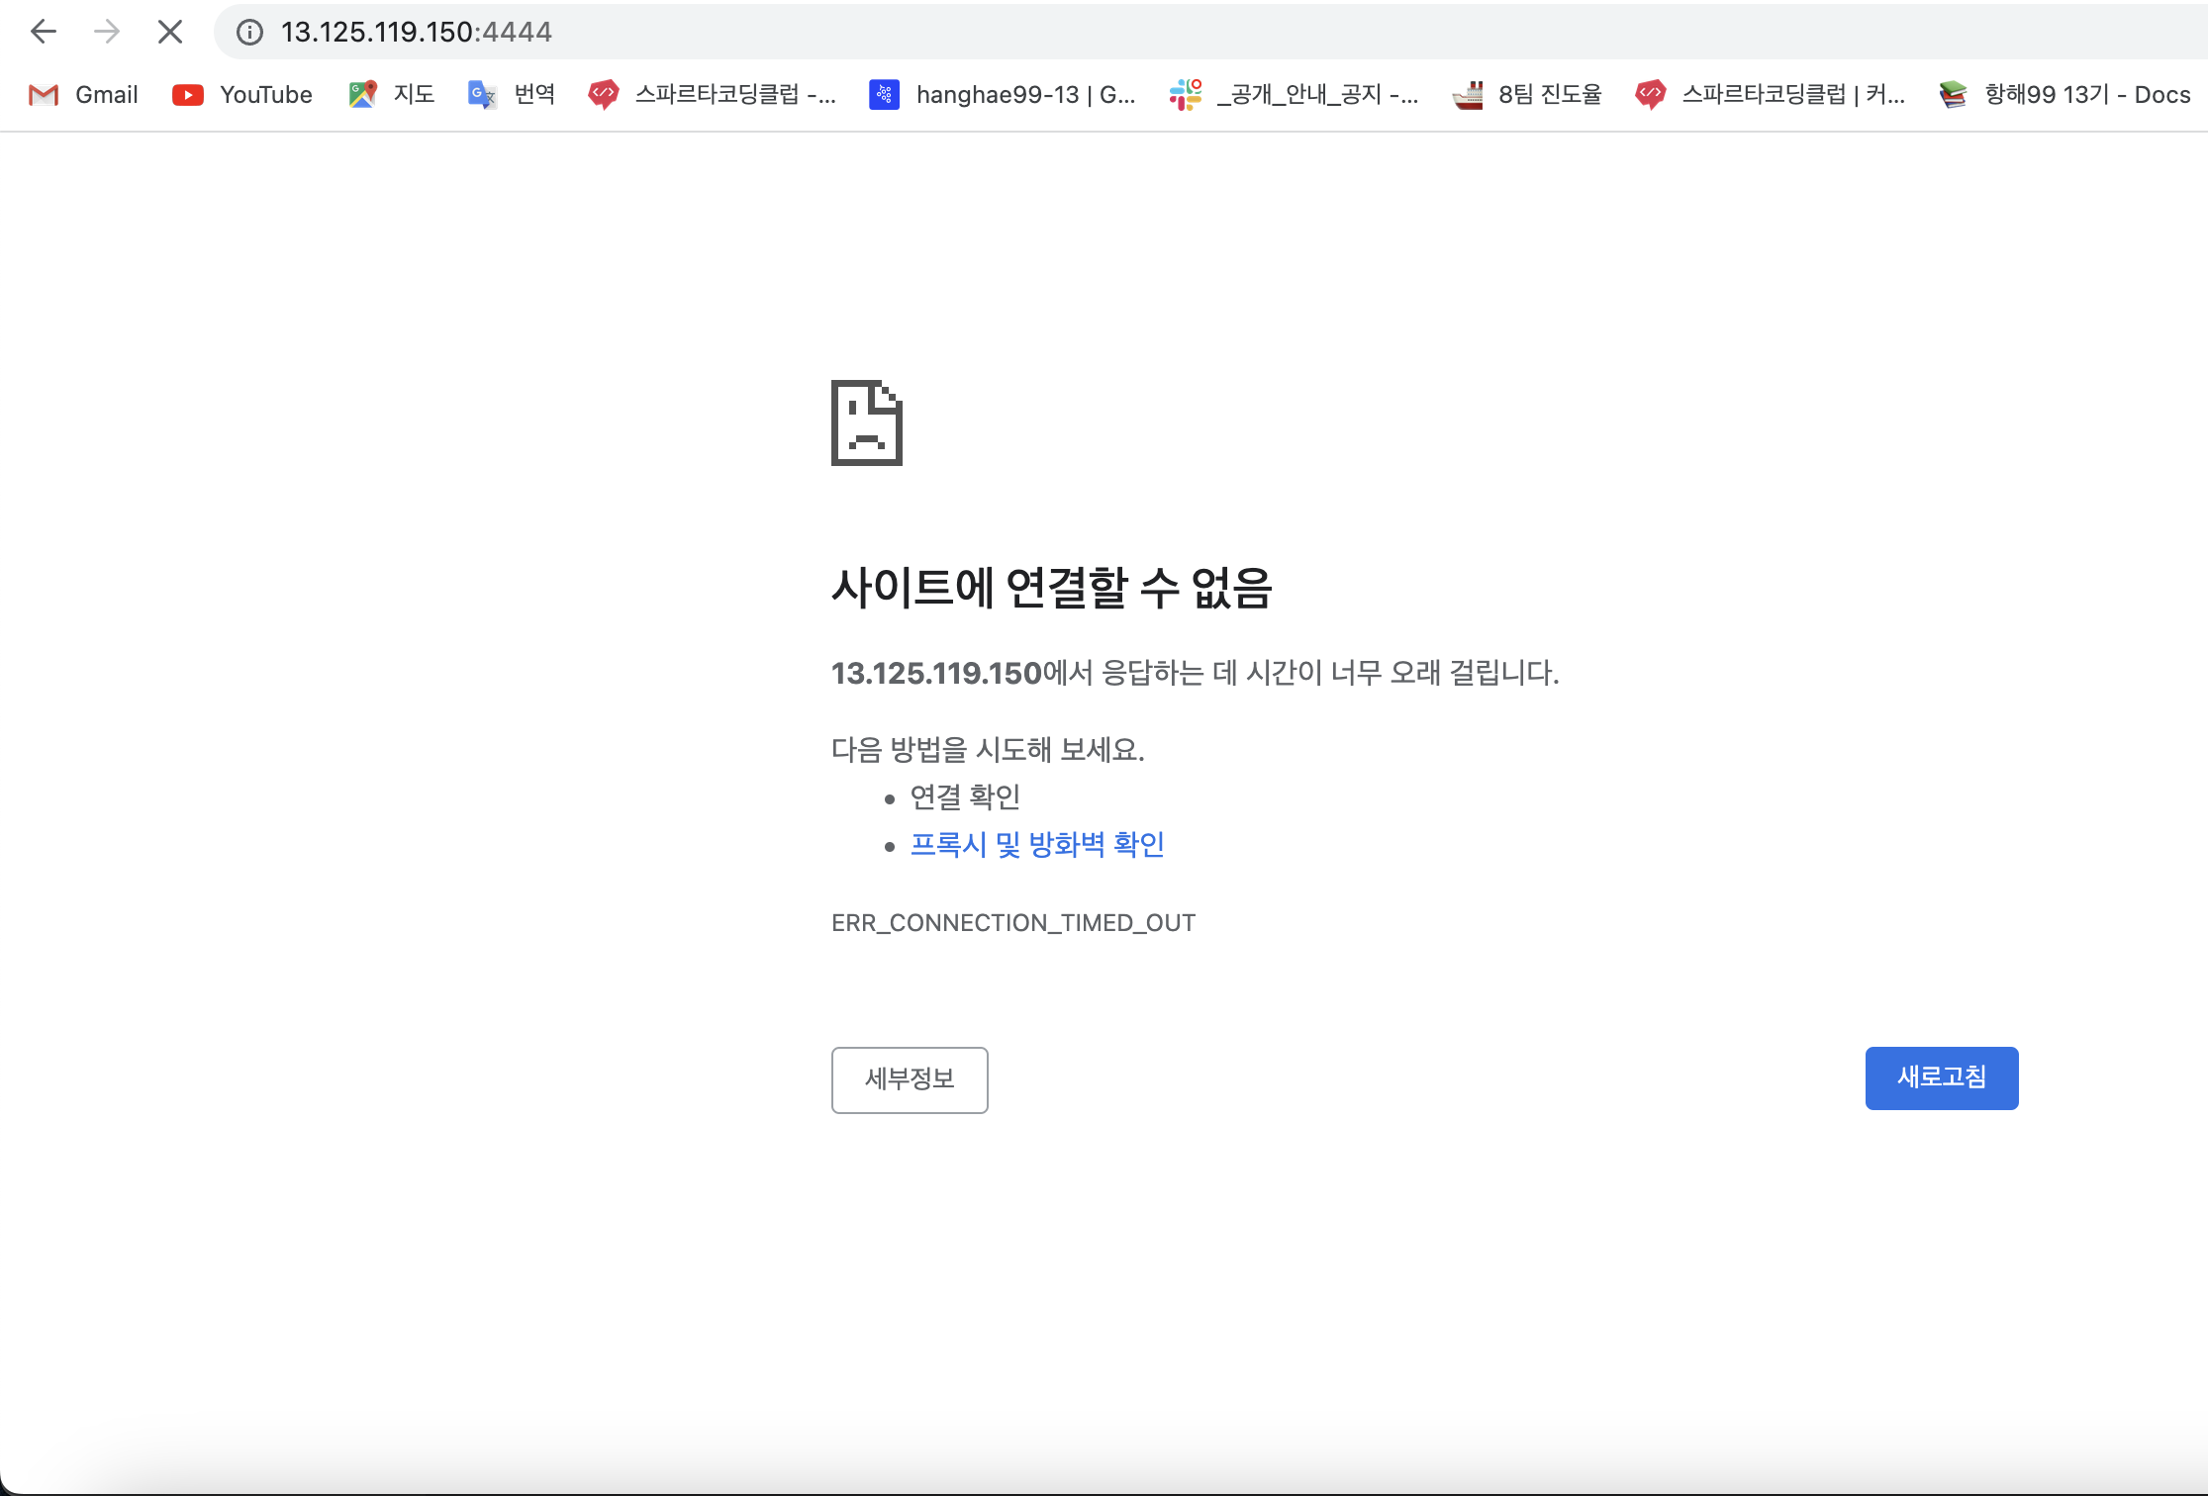
Task: Click the ERR_CONNECTION_TIMED_OUT error code text
Action: coord(1013,923)
